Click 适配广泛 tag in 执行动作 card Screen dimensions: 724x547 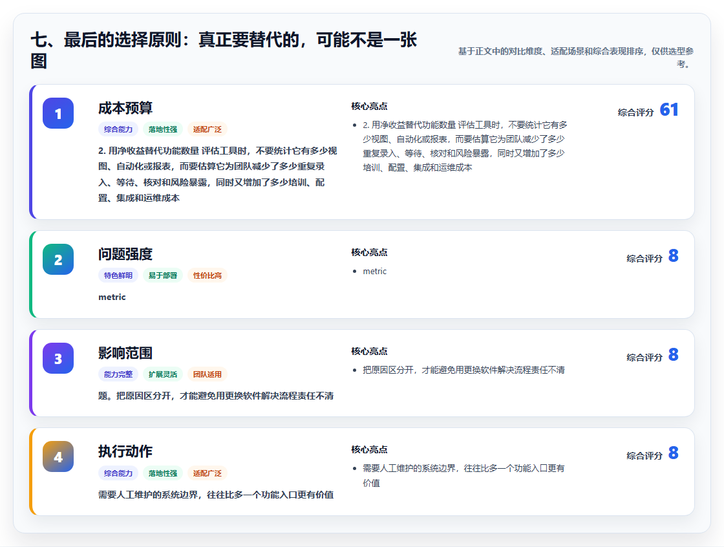pyautogui.click(x=208, y=473)
